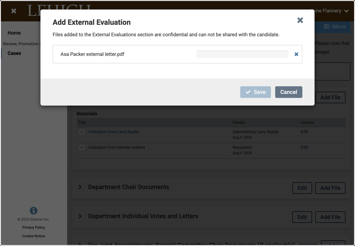Remove the Asa Packer external letter.pdf file
Viewport: 355px width, 246px height.
(x=296, y=54)
